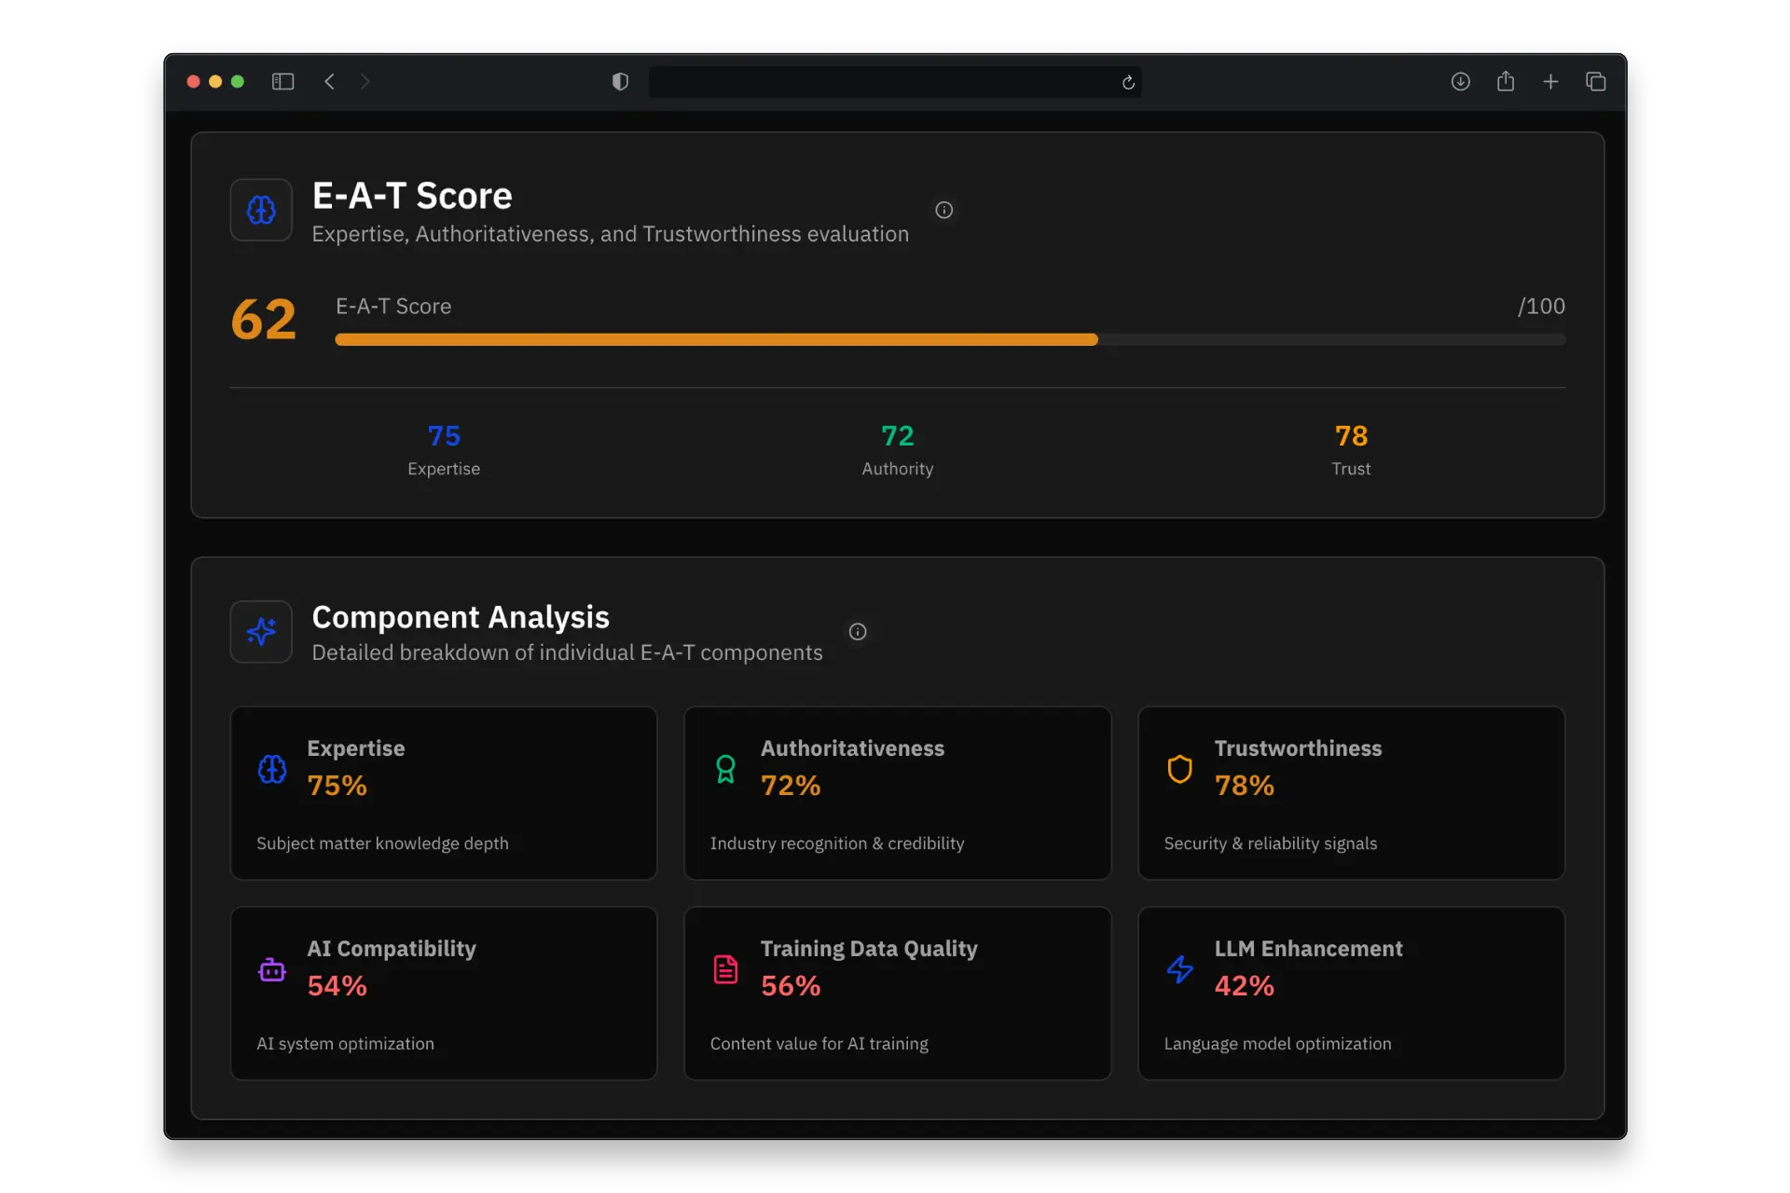Viewport: 1790px width, 1193px height.
Task: Click the /100 maximum score label
Action: tap(1541, 306)
